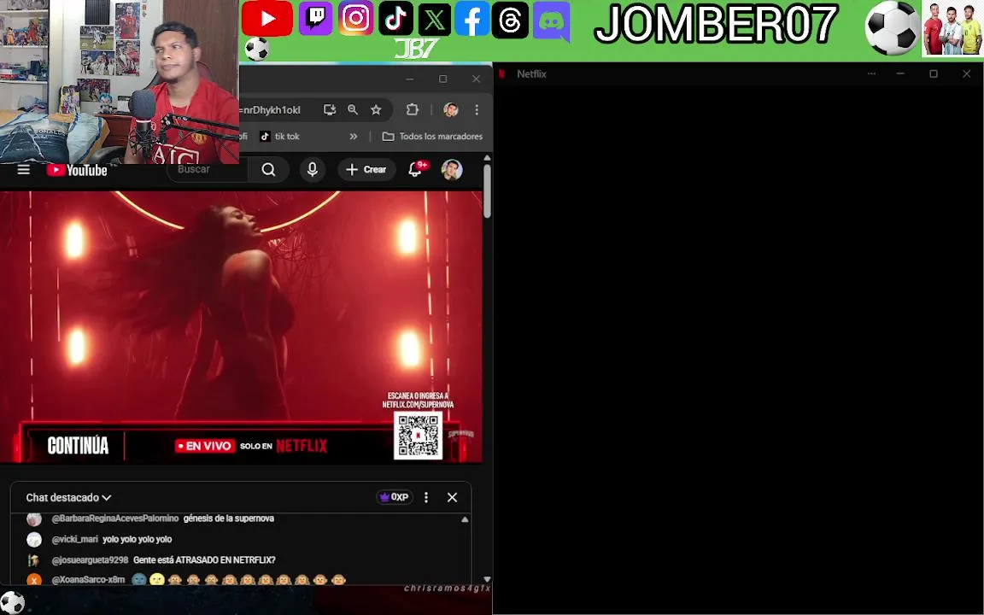
Task: Click username @josueargueta9298 in chat
Action: 90,559
